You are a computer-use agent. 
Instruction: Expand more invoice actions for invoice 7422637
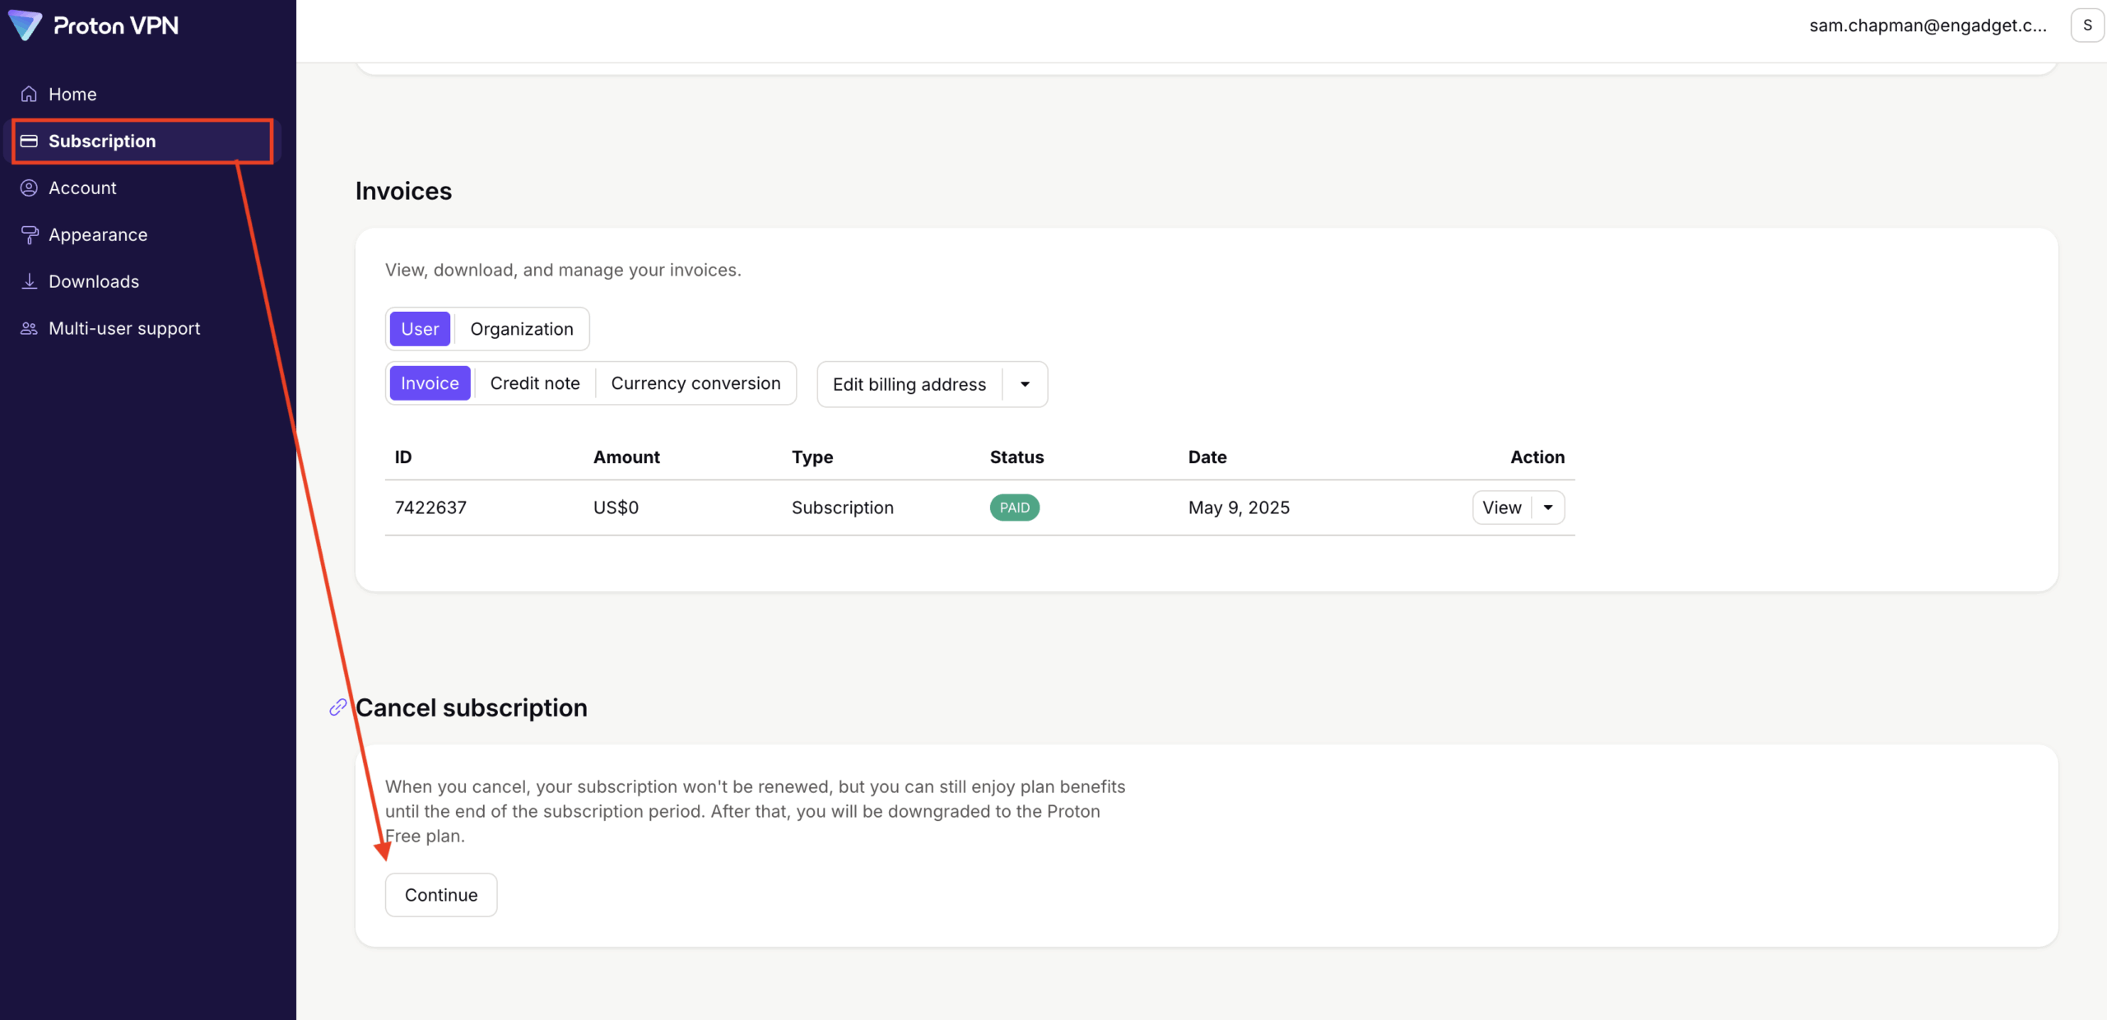(x=1548, y=508)
